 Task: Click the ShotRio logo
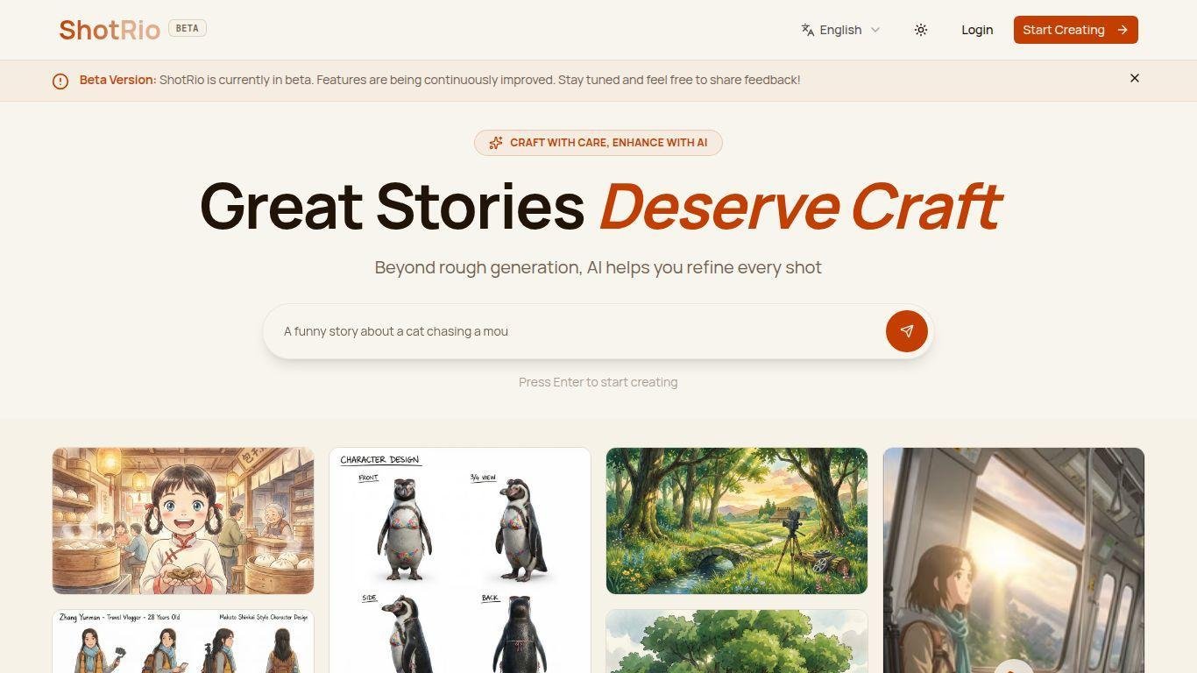(x=110, y=30)
